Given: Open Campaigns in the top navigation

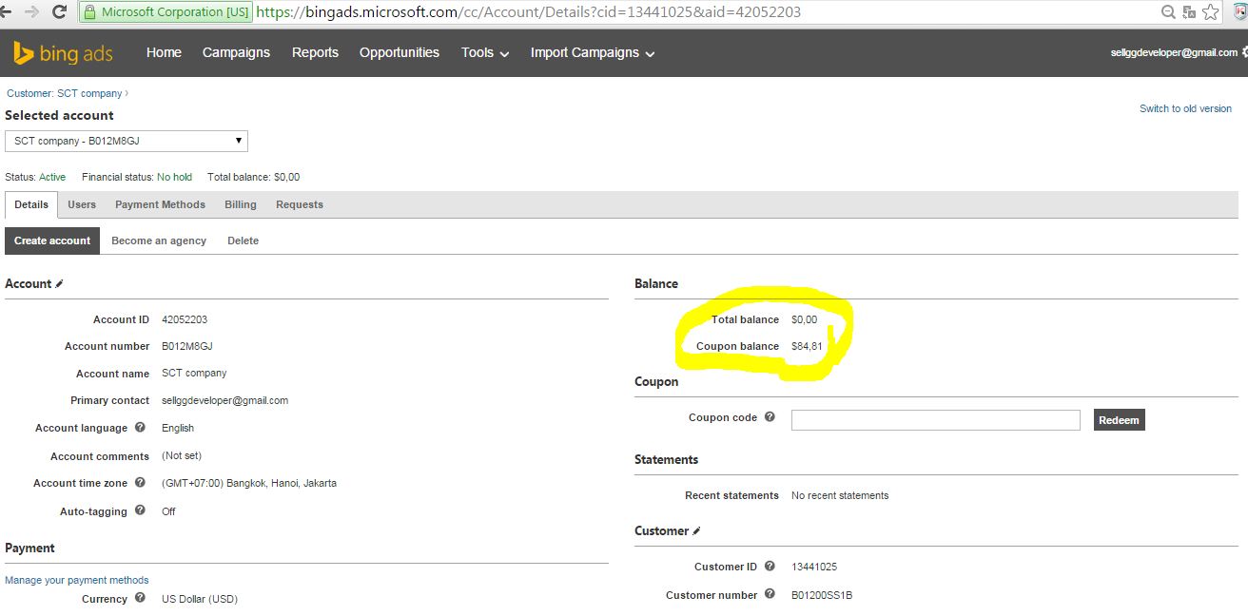Looking at the screenshot, I should click(236, 53).
